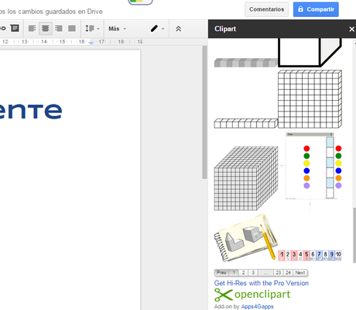Click the Clipart panel vertical scrollbar thumb
Screen dimensions: 356x310
pos(354,235)
